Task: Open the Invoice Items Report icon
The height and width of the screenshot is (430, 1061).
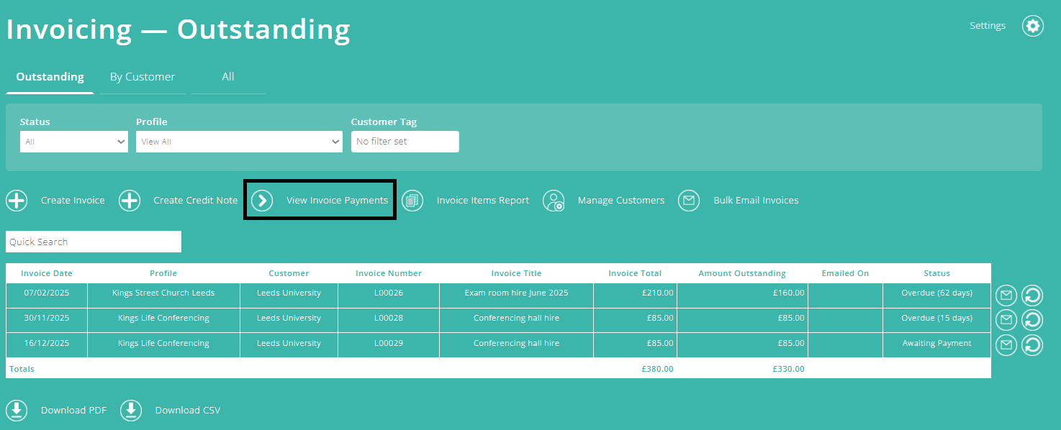Action: point(412,201)
